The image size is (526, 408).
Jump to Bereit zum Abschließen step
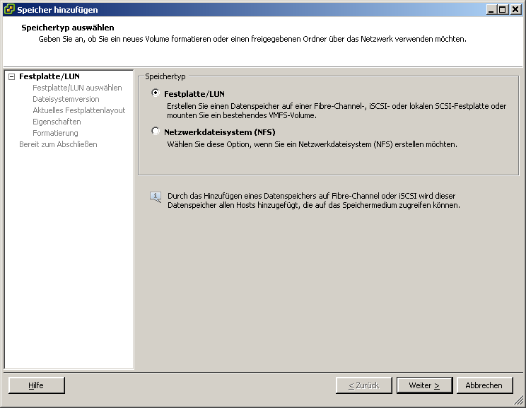(x=58, y=144)
